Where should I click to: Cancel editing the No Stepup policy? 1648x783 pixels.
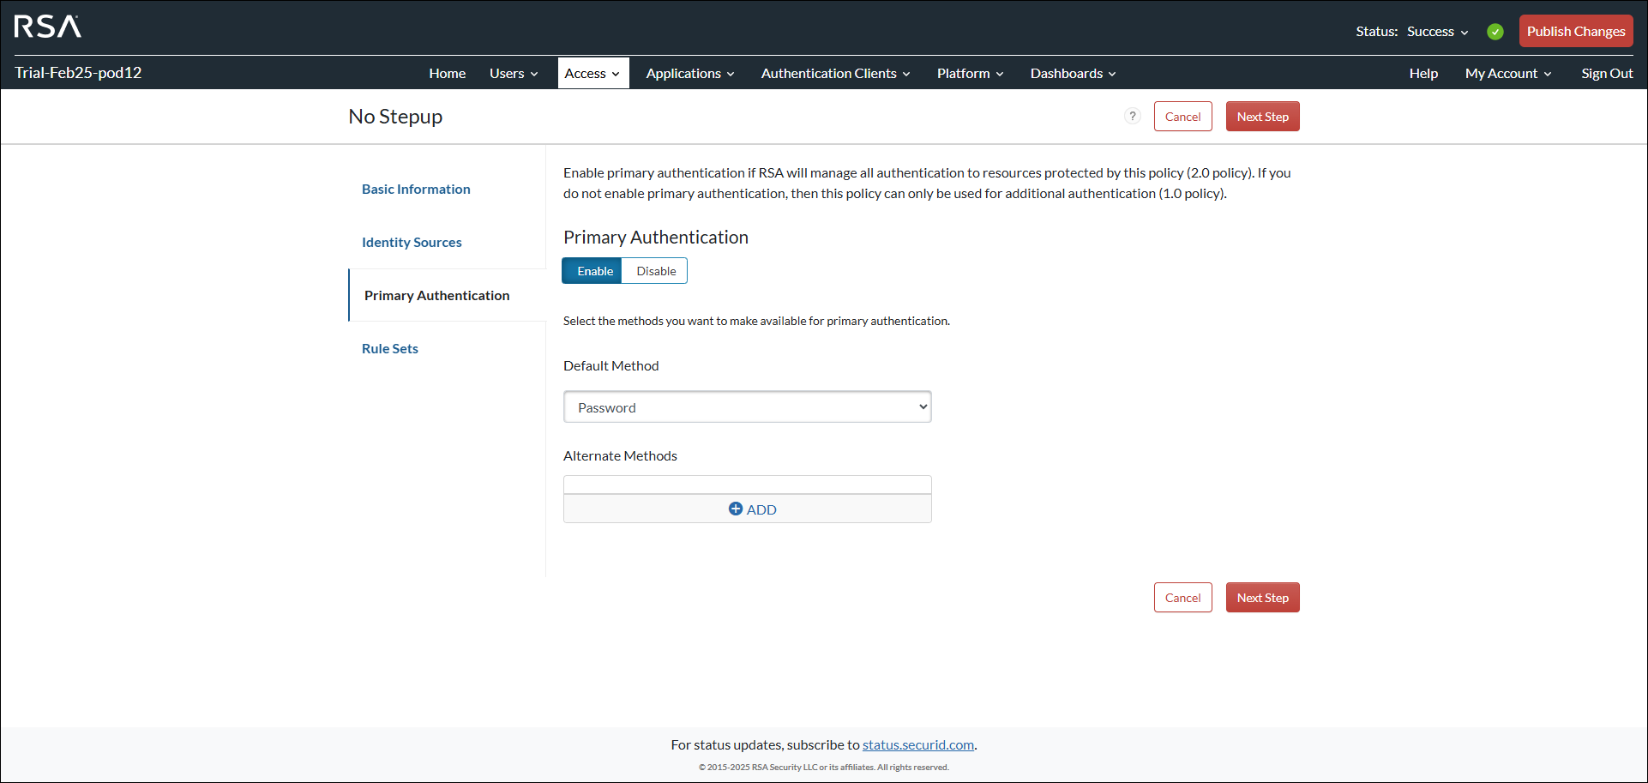[1182, 116]
